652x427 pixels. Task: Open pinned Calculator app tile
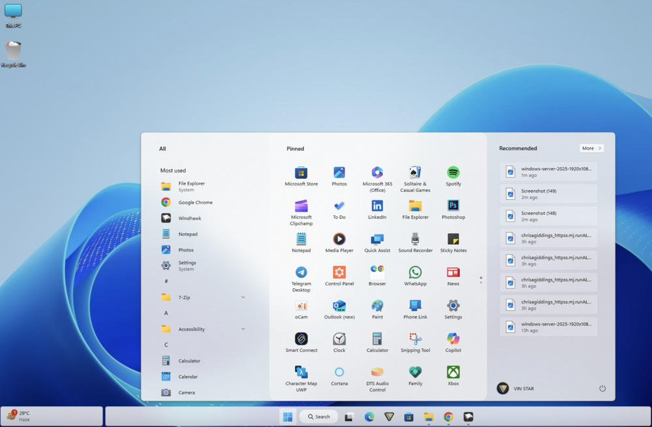click(377, 343)
